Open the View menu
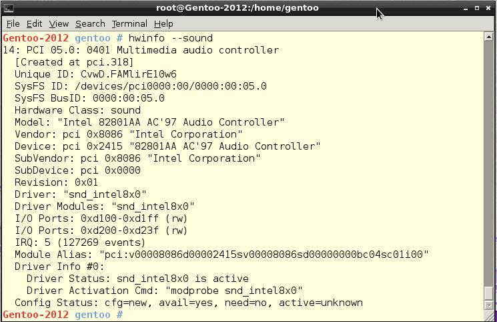 59,24
